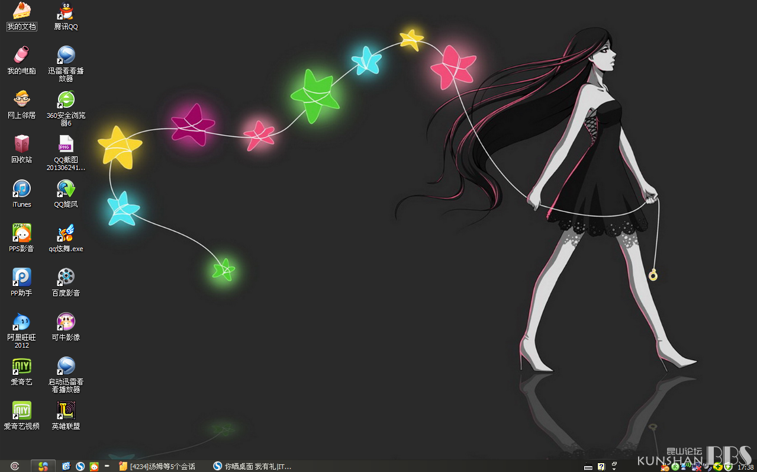Screen dimensions: 757x472
Task: Launch the orange-face quick-launch icon
Action: click(x=94, y=466)
